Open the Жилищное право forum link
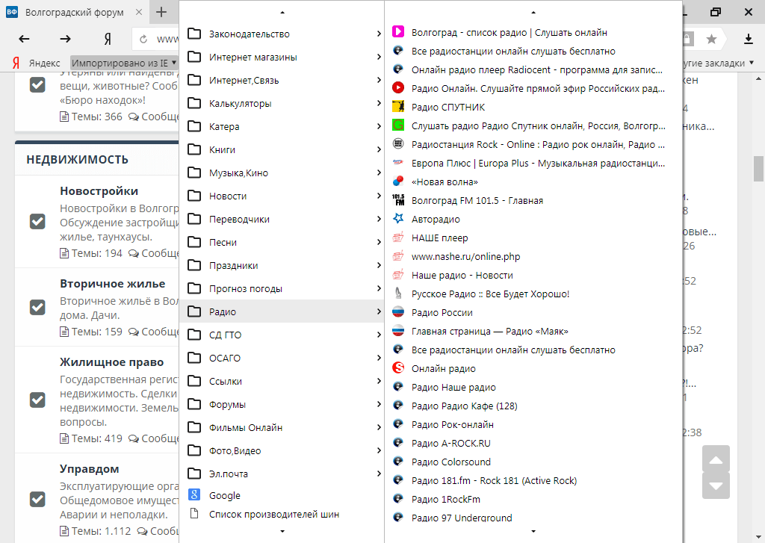The height and width of the screenshot is (543, 765). [x=112, y=362]
